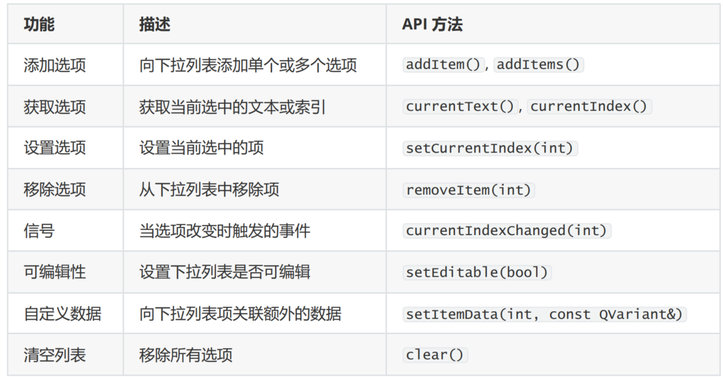Click setCurrentIndex(int) code snippet

tap(490, 148)
